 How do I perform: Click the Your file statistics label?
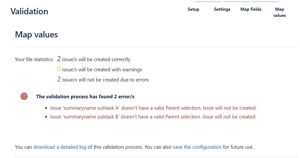pos(34,60)
